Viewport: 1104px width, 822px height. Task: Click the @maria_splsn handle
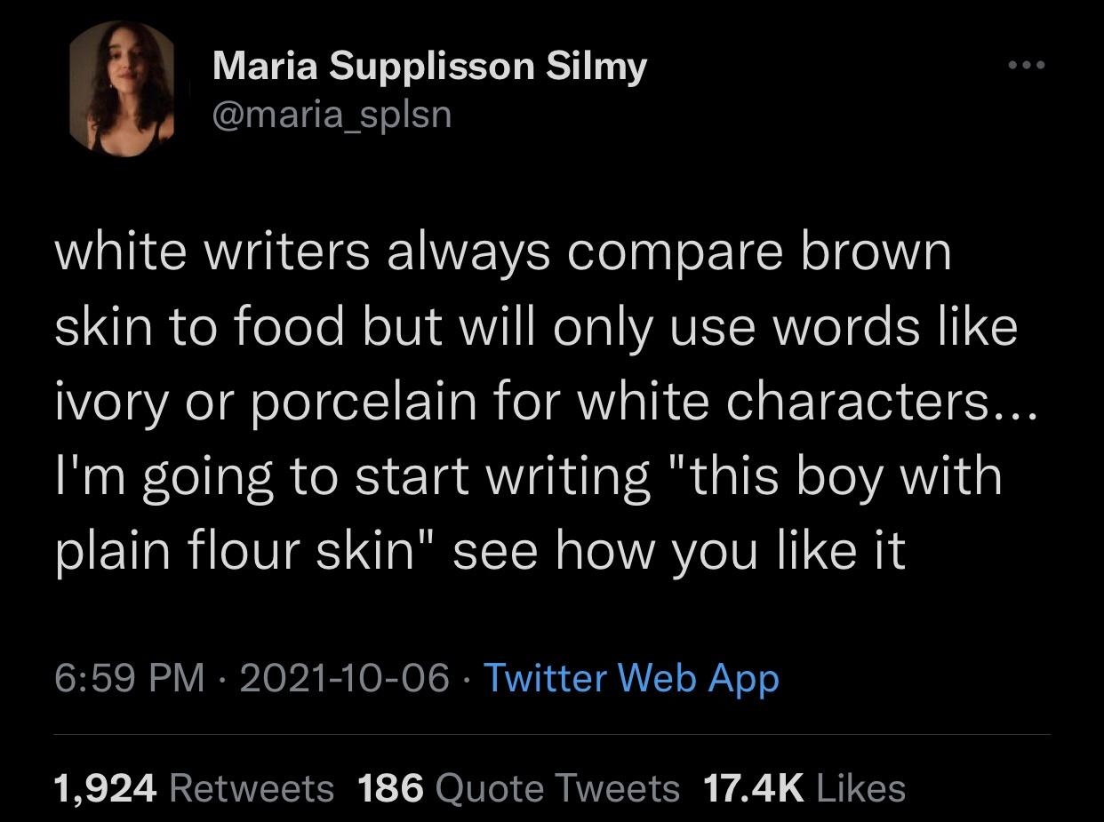[x=332, y=115]
